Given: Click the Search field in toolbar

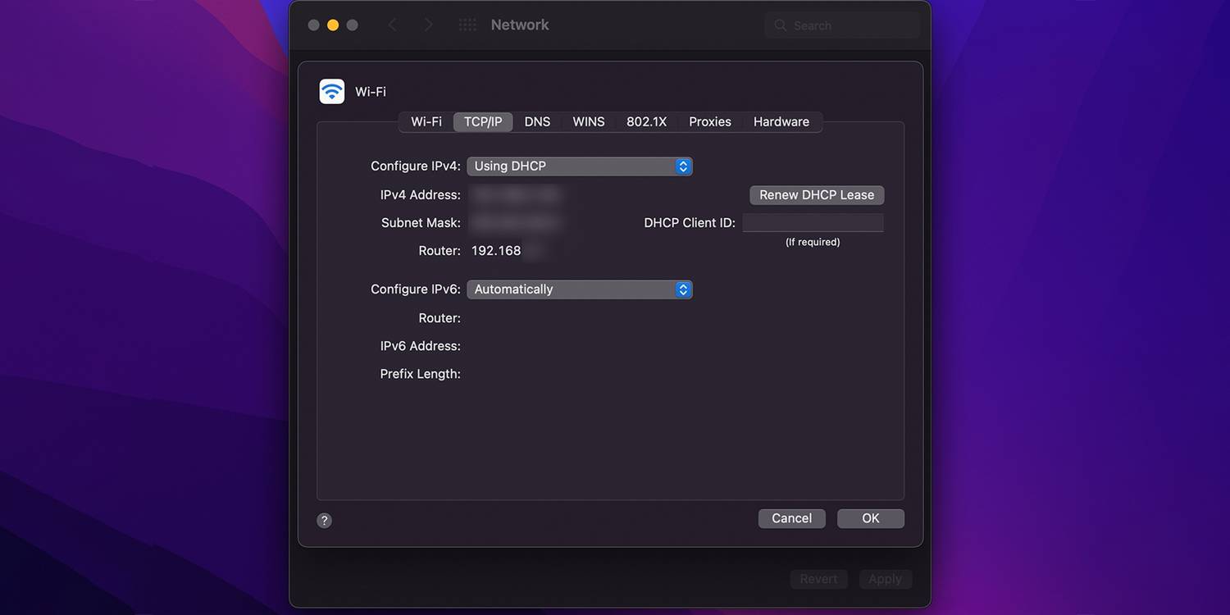Looking at the screenshot, I should tap(843, 25).
